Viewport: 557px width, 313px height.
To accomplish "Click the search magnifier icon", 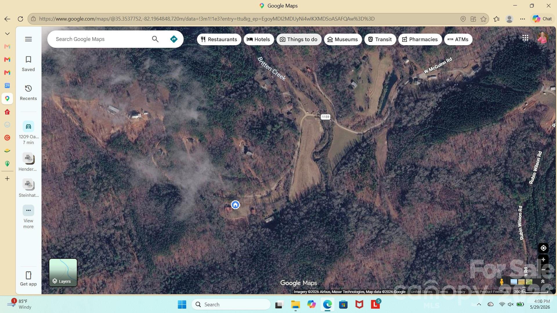I will 155,39.
